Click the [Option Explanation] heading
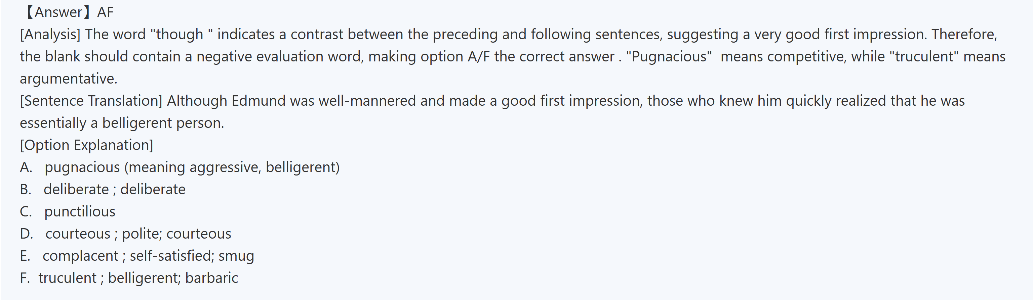 [86, 145]
